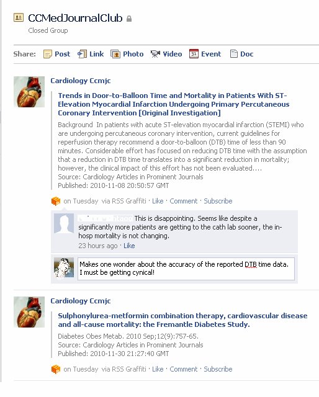
Task: Open the Doc share icon
Action: click(233, 54)
